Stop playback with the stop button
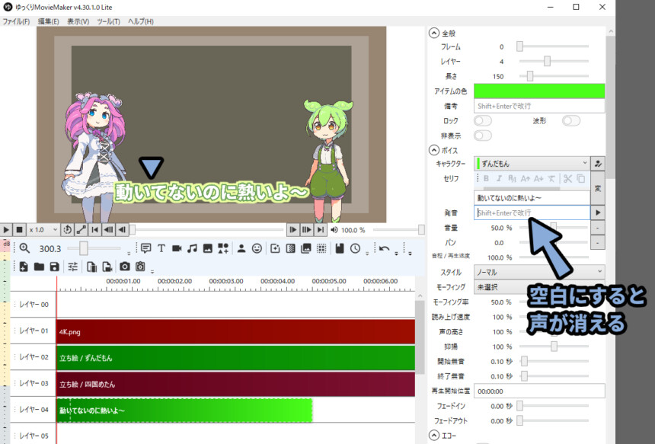This screenshot has height=444, width=655. pyautogui.click(x=19, y=230)
